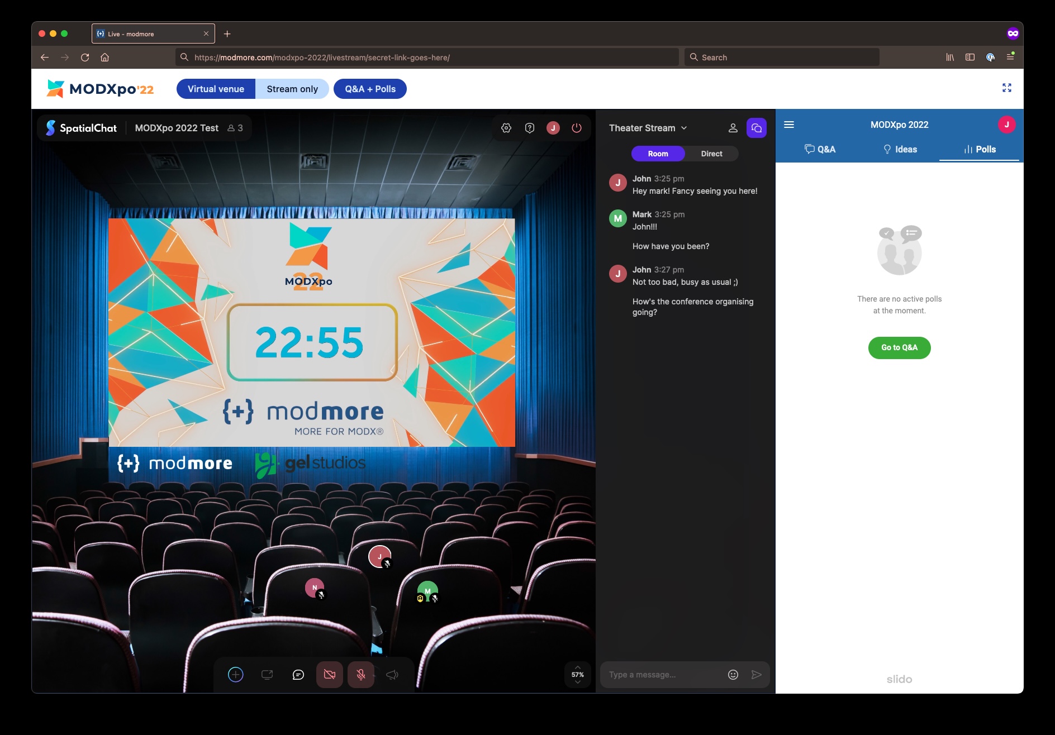Click the 22:55 countdown on stream
Viewport: 1055px width, 735px height.
pyautogui.click(x=310, y=342)
